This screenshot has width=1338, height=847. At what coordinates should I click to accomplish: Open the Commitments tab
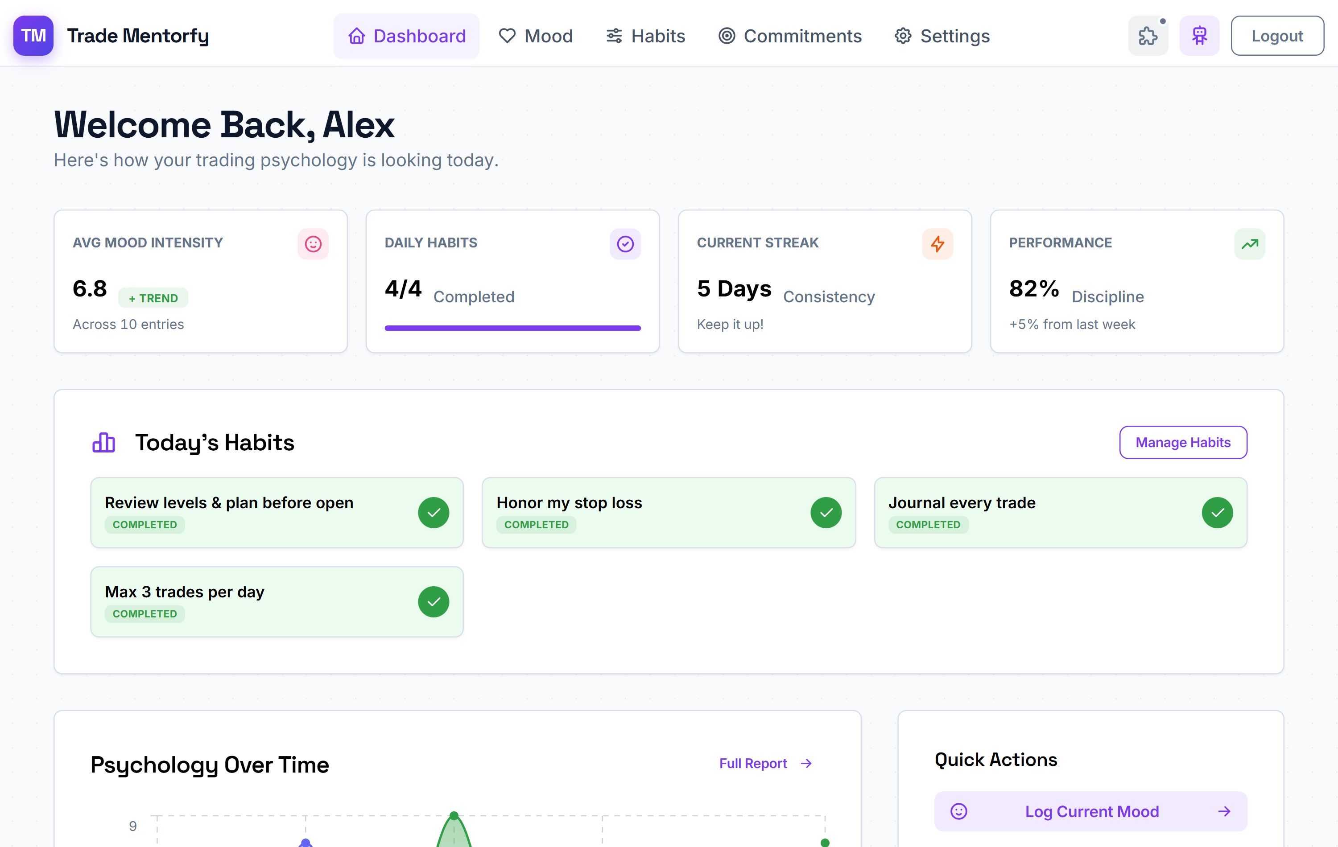click(x=789, y=36)
